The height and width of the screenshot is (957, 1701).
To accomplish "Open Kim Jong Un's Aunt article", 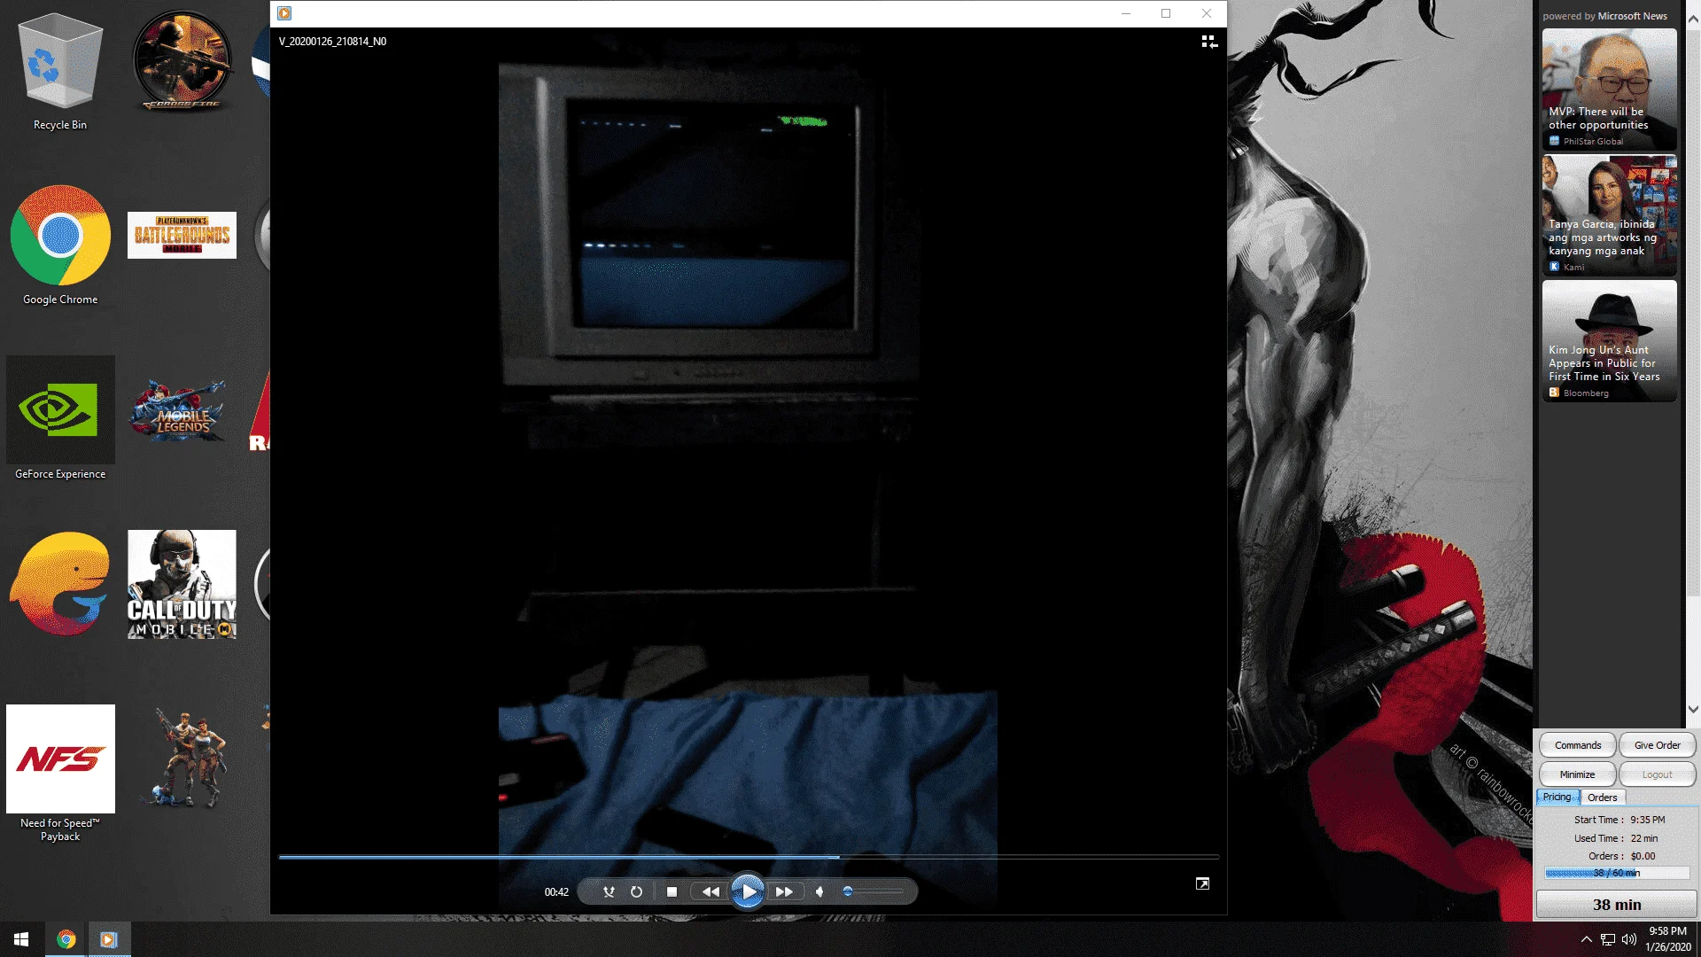I will click(1609, 341).
